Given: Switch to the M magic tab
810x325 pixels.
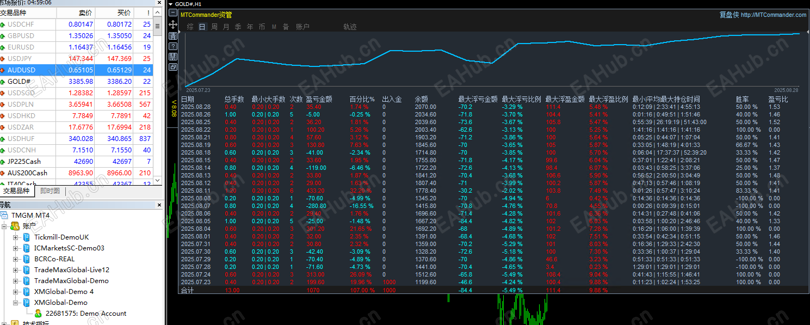Looking at the screenshot, I should click(x=274, y=27).
